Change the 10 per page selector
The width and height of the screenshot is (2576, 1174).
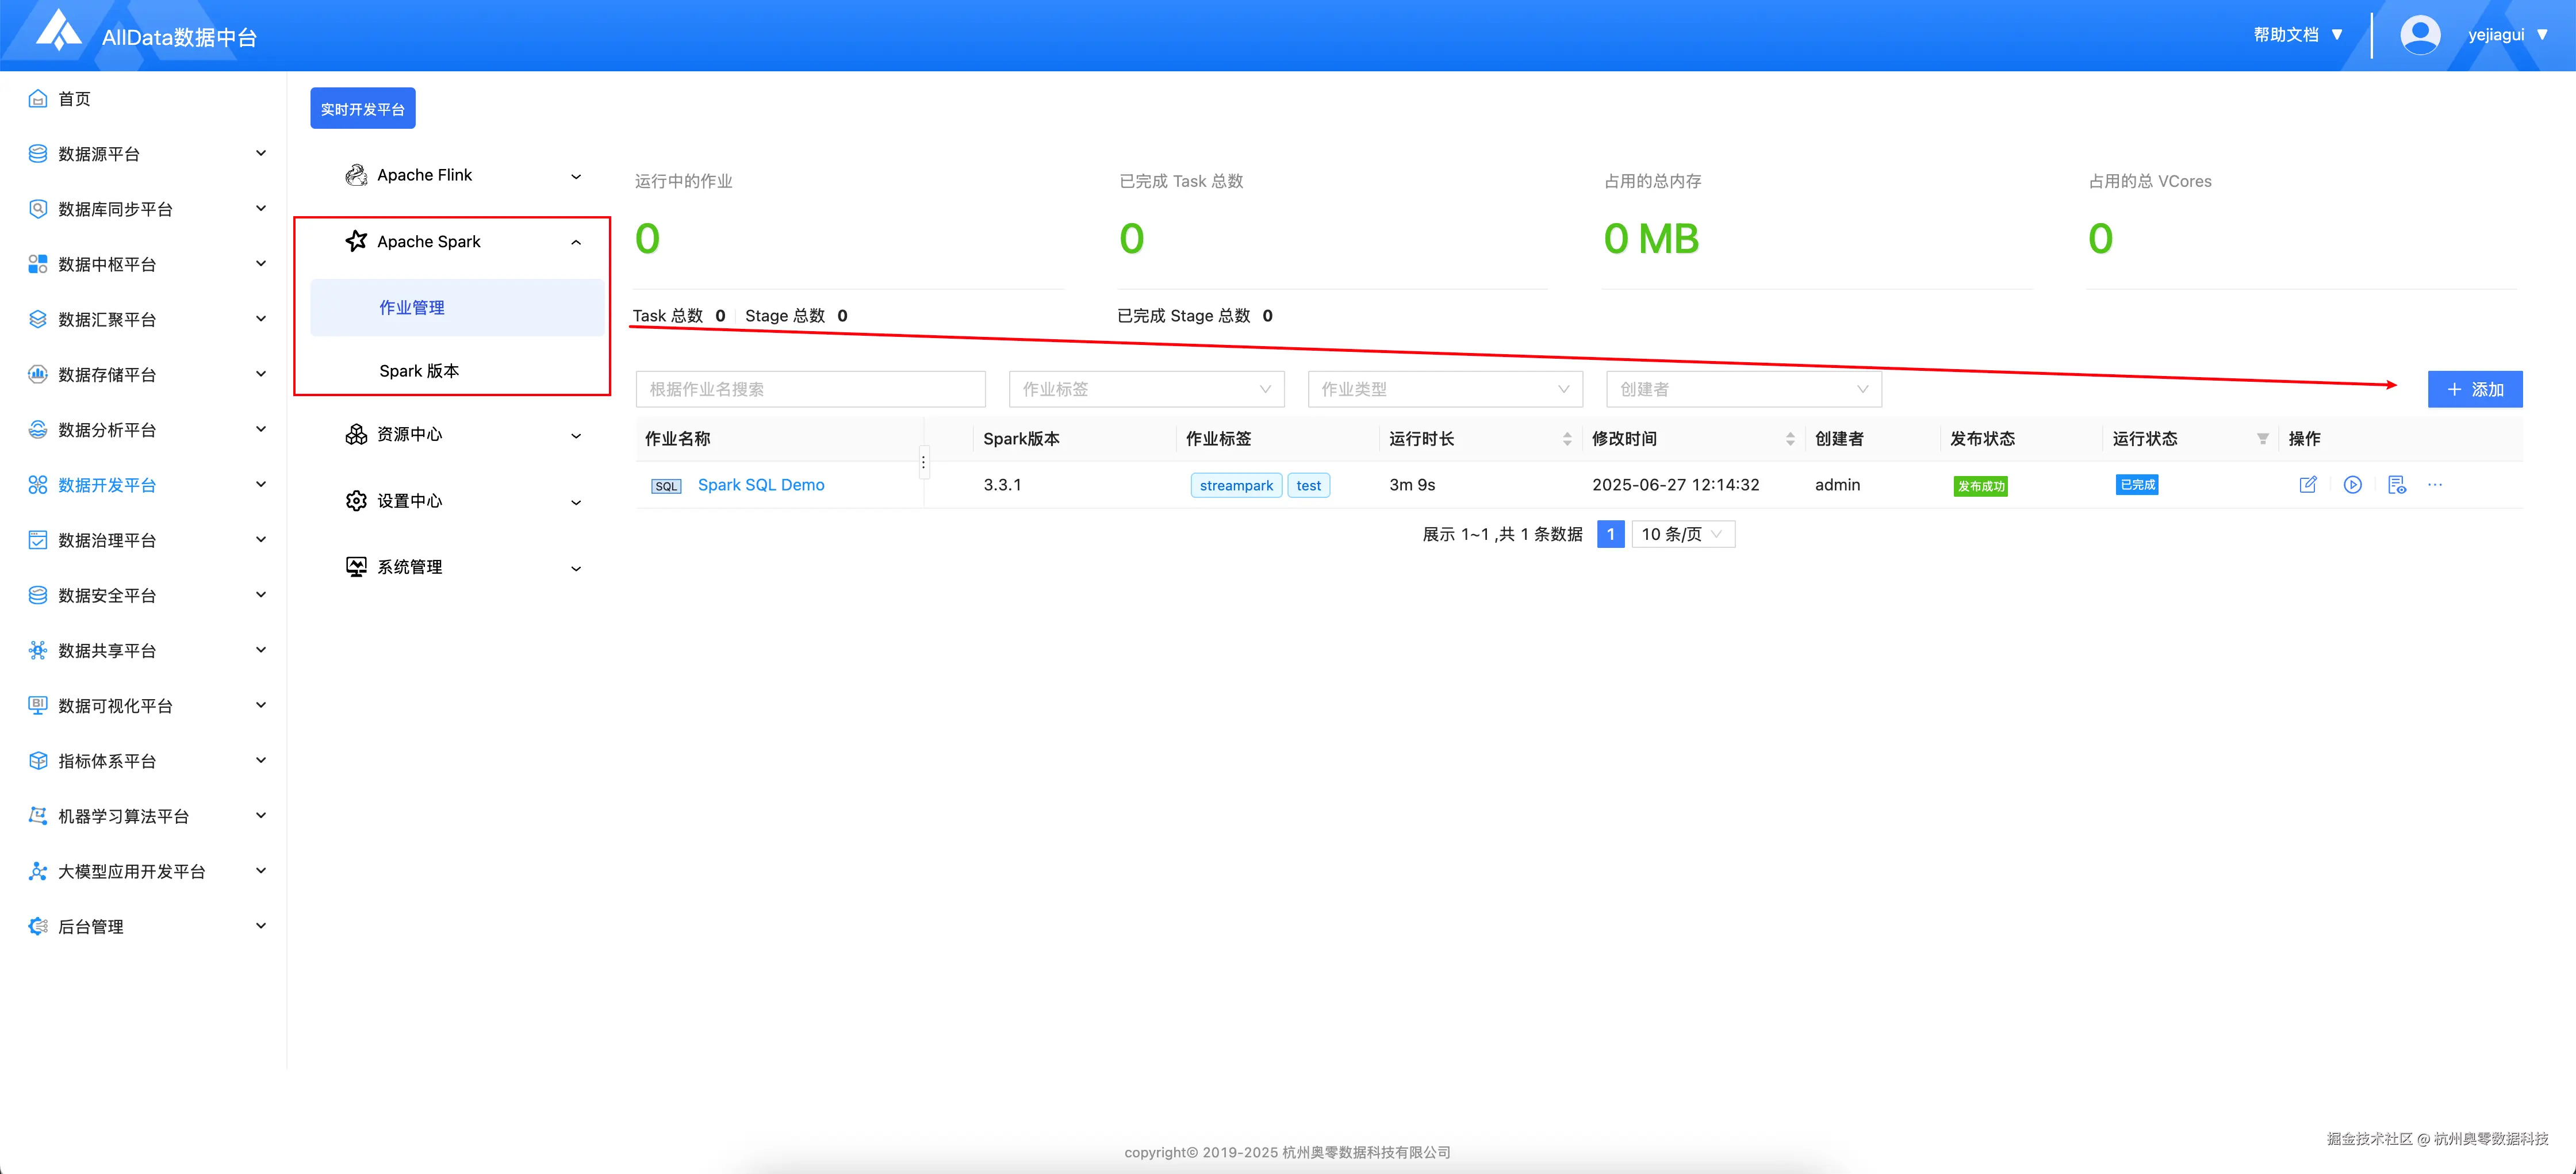(1683, 534)
